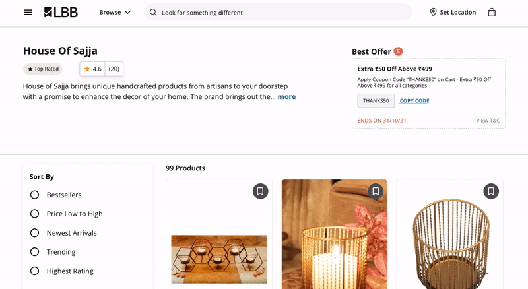The image size is (528, 289).
Task: Click the LBB logo
Action: click(61, 12)
